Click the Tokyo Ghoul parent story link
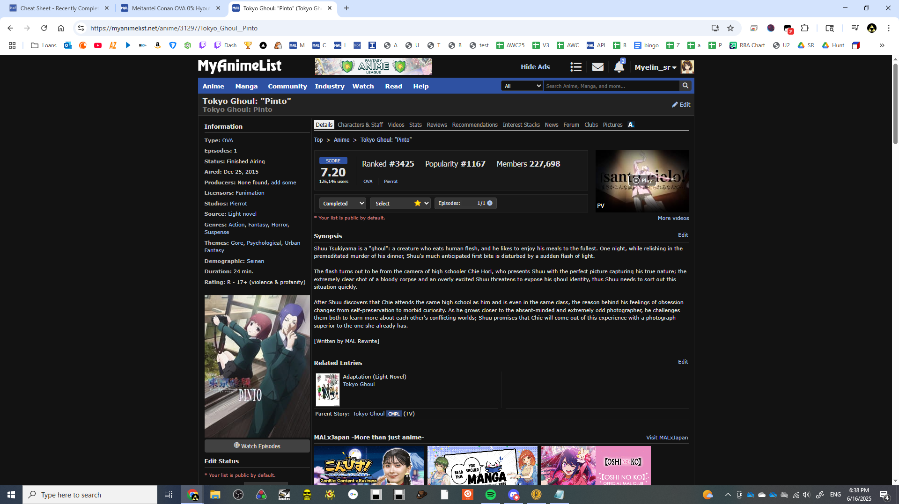Screen dimensions: 899x504 368,414
